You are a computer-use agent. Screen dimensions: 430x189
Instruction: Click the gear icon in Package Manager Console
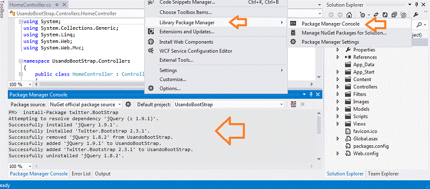pyautogui.click(x=128, y=104)
